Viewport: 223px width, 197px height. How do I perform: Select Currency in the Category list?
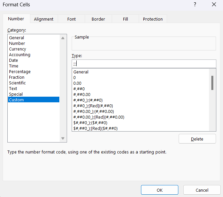(x=18, y=49)
